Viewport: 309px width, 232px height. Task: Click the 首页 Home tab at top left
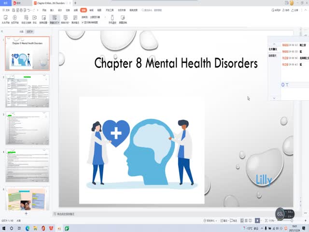click(5, 3)
